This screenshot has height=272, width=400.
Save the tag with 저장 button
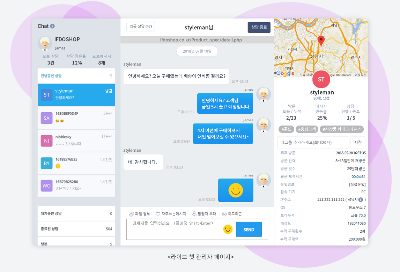pyautogui.click(x=358, y=142)
